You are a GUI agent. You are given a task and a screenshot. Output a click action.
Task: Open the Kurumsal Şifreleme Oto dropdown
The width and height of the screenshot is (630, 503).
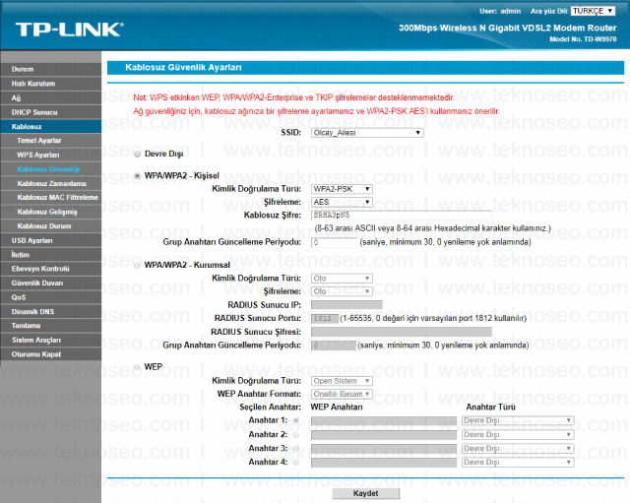[x=342, y=291]
